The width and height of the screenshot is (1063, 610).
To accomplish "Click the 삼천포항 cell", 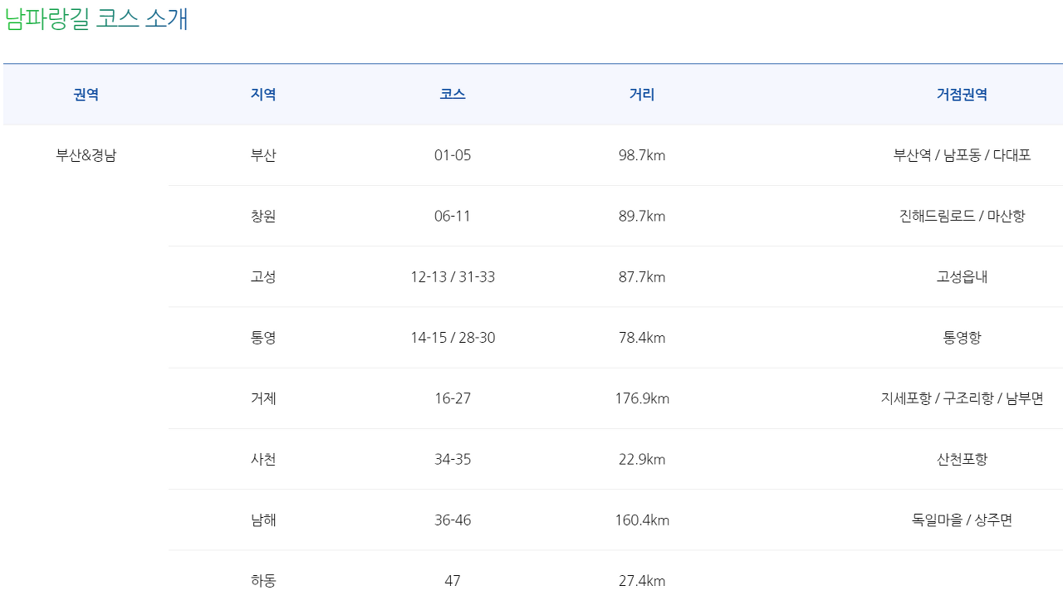I will [x=962, y=459].
